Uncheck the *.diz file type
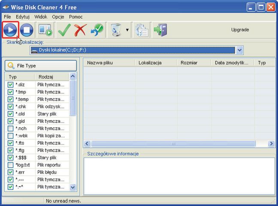 point(10,85)
